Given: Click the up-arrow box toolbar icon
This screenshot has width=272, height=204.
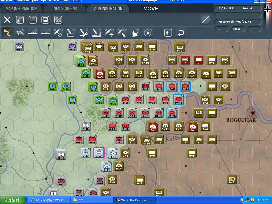Looking at the screenshot, I should tap(168, 33).
